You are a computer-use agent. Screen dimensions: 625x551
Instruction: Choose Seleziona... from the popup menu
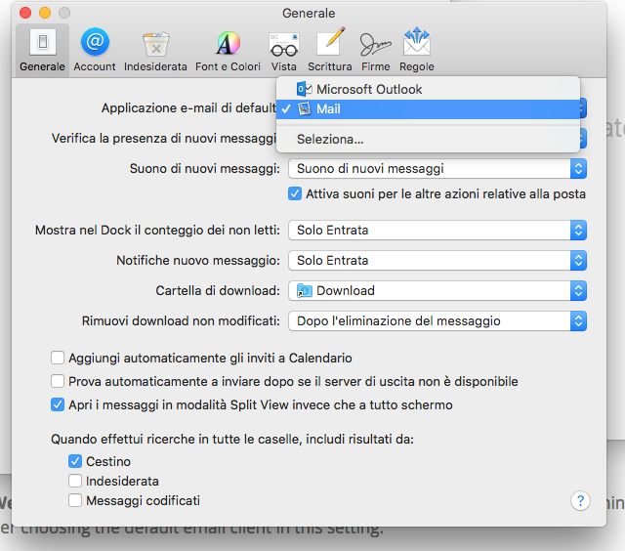point(428,139)
